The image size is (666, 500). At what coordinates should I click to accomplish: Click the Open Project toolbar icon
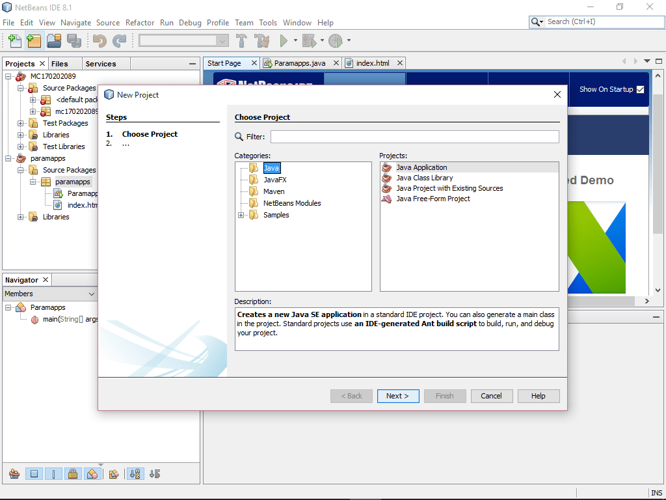coord(54,41)
